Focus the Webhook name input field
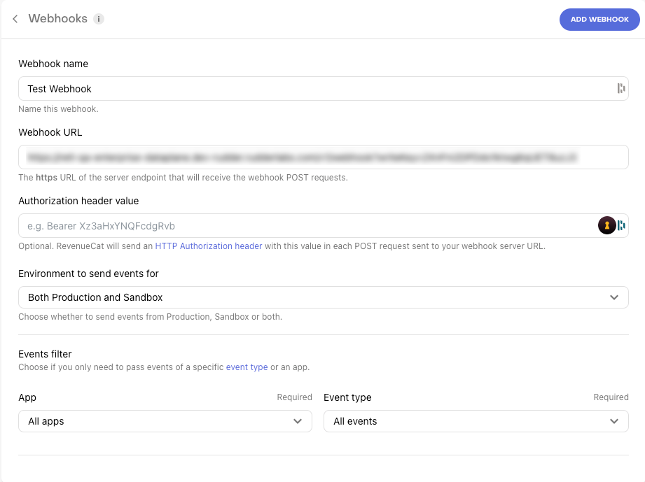The image size is (645, 482). point(324,88)
